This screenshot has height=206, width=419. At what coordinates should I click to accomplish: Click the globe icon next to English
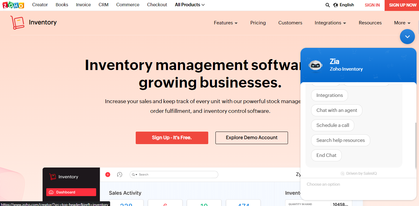(335, 5)
